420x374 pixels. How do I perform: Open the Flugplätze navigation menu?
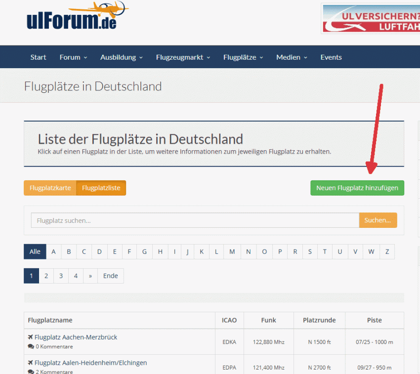(243, 57)
